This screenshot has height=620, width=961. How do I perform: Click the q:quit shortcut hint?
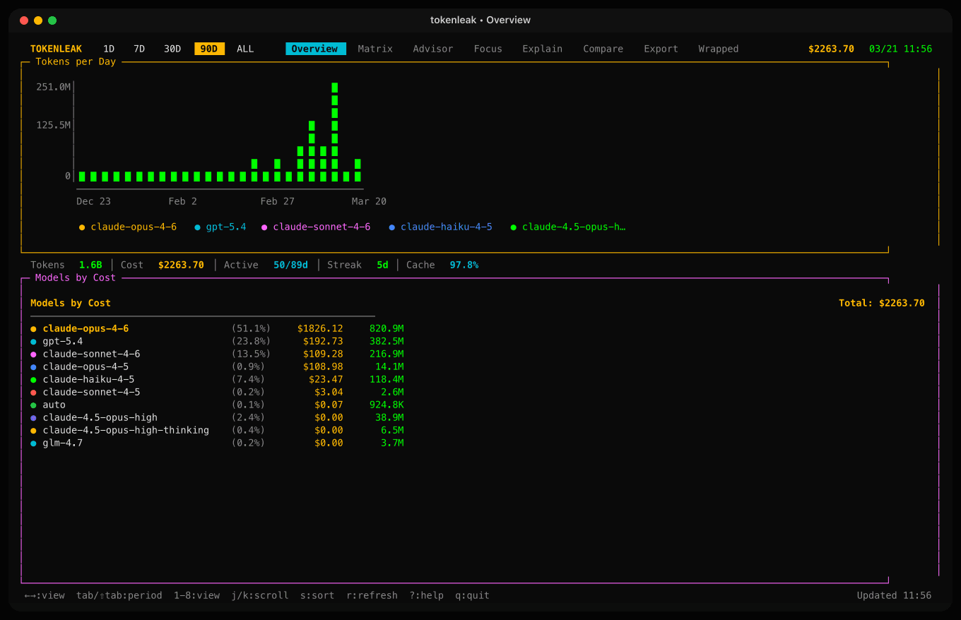(x=472, y=595)
